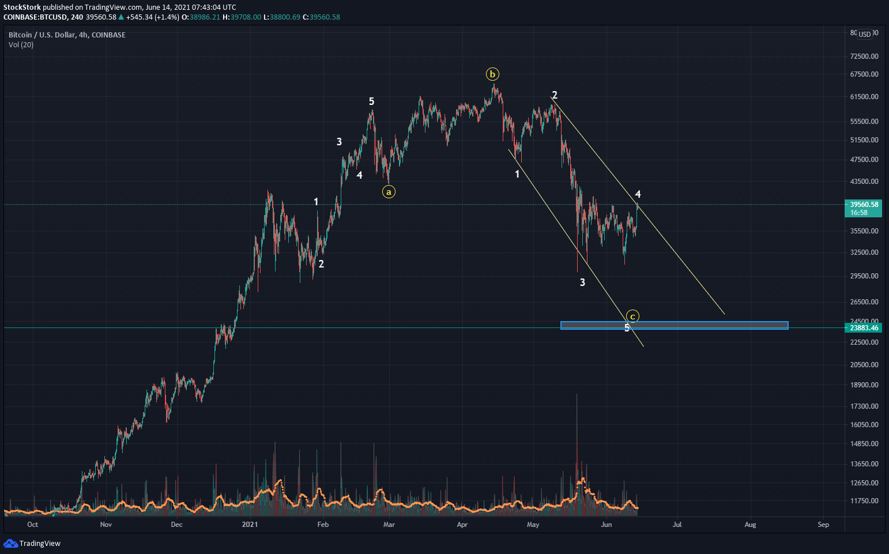The height and width of the screenshot is (554, 889).
Task: Click the 16:58 bar countdown timer
Action: pyautogui.click(x=859, y=213)
